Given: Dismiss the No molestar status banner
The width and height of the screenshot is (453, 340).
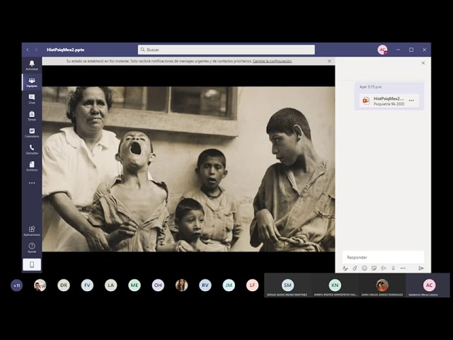Looking at the screenshot, I should pos(329,61).
